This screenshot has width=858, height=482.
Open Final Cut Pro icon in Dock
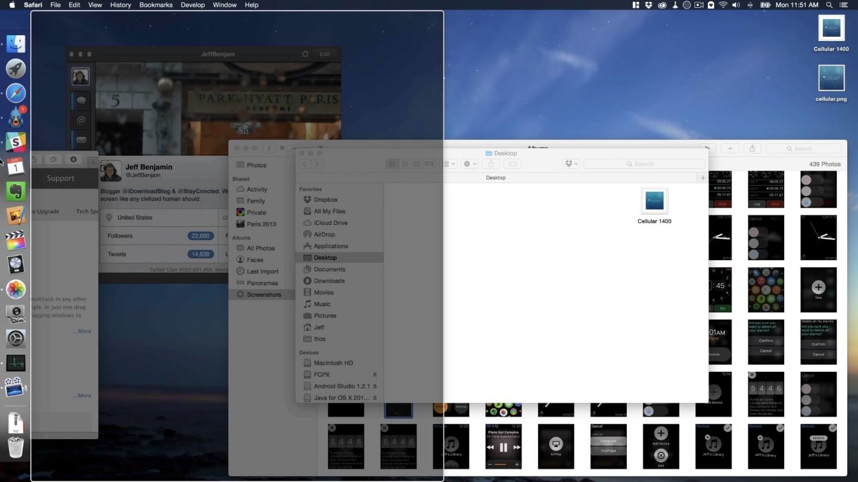click(16, 240)
